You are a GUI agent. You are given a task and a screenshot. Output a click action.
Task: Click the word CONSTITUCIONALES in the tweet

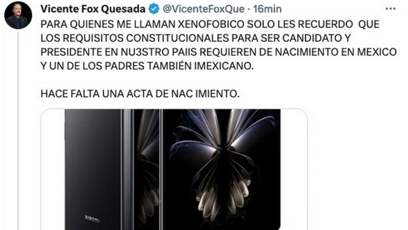[x=178, y=38]
